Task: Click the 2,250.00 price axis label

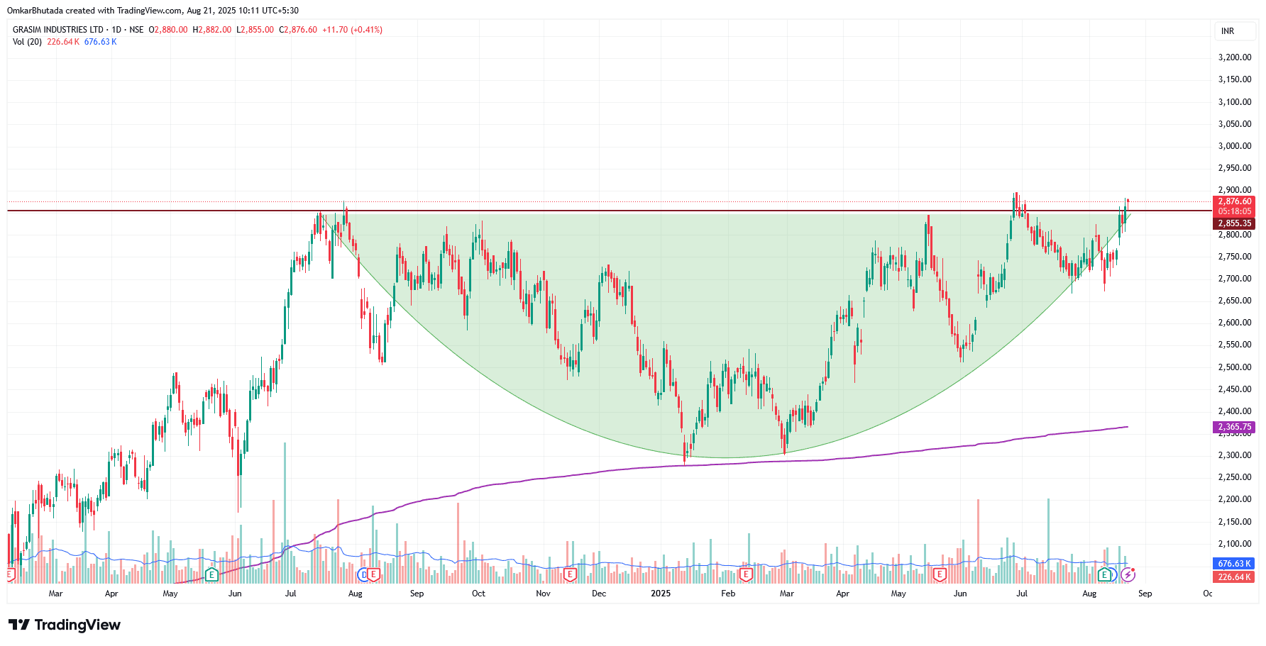Action: click(1235, 477)
